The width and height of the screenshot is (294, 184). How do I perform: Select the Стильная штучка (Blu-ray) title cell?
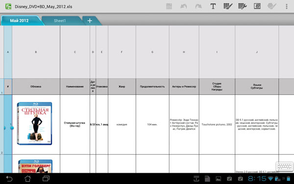[x=75, y=125]
